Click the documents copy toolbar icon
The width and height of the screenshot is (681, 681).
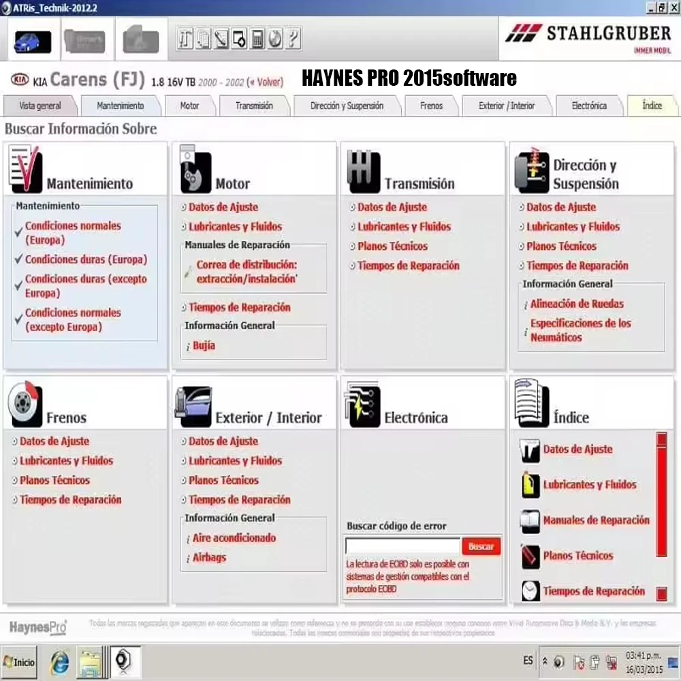pos(203,39)
